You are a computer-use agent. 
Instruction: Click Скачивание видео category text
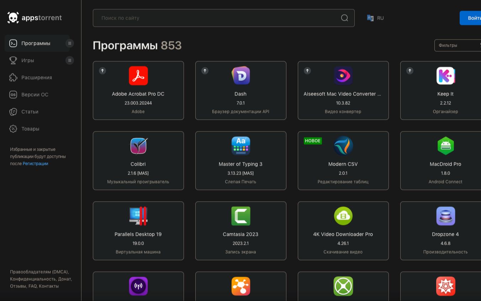pyautogui.click(x=343, y=252)
